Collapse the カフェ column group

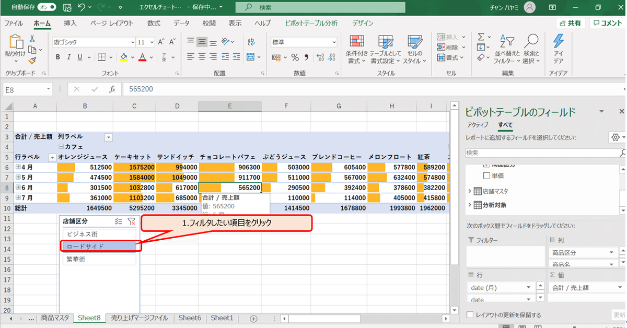tap(61, 147)
